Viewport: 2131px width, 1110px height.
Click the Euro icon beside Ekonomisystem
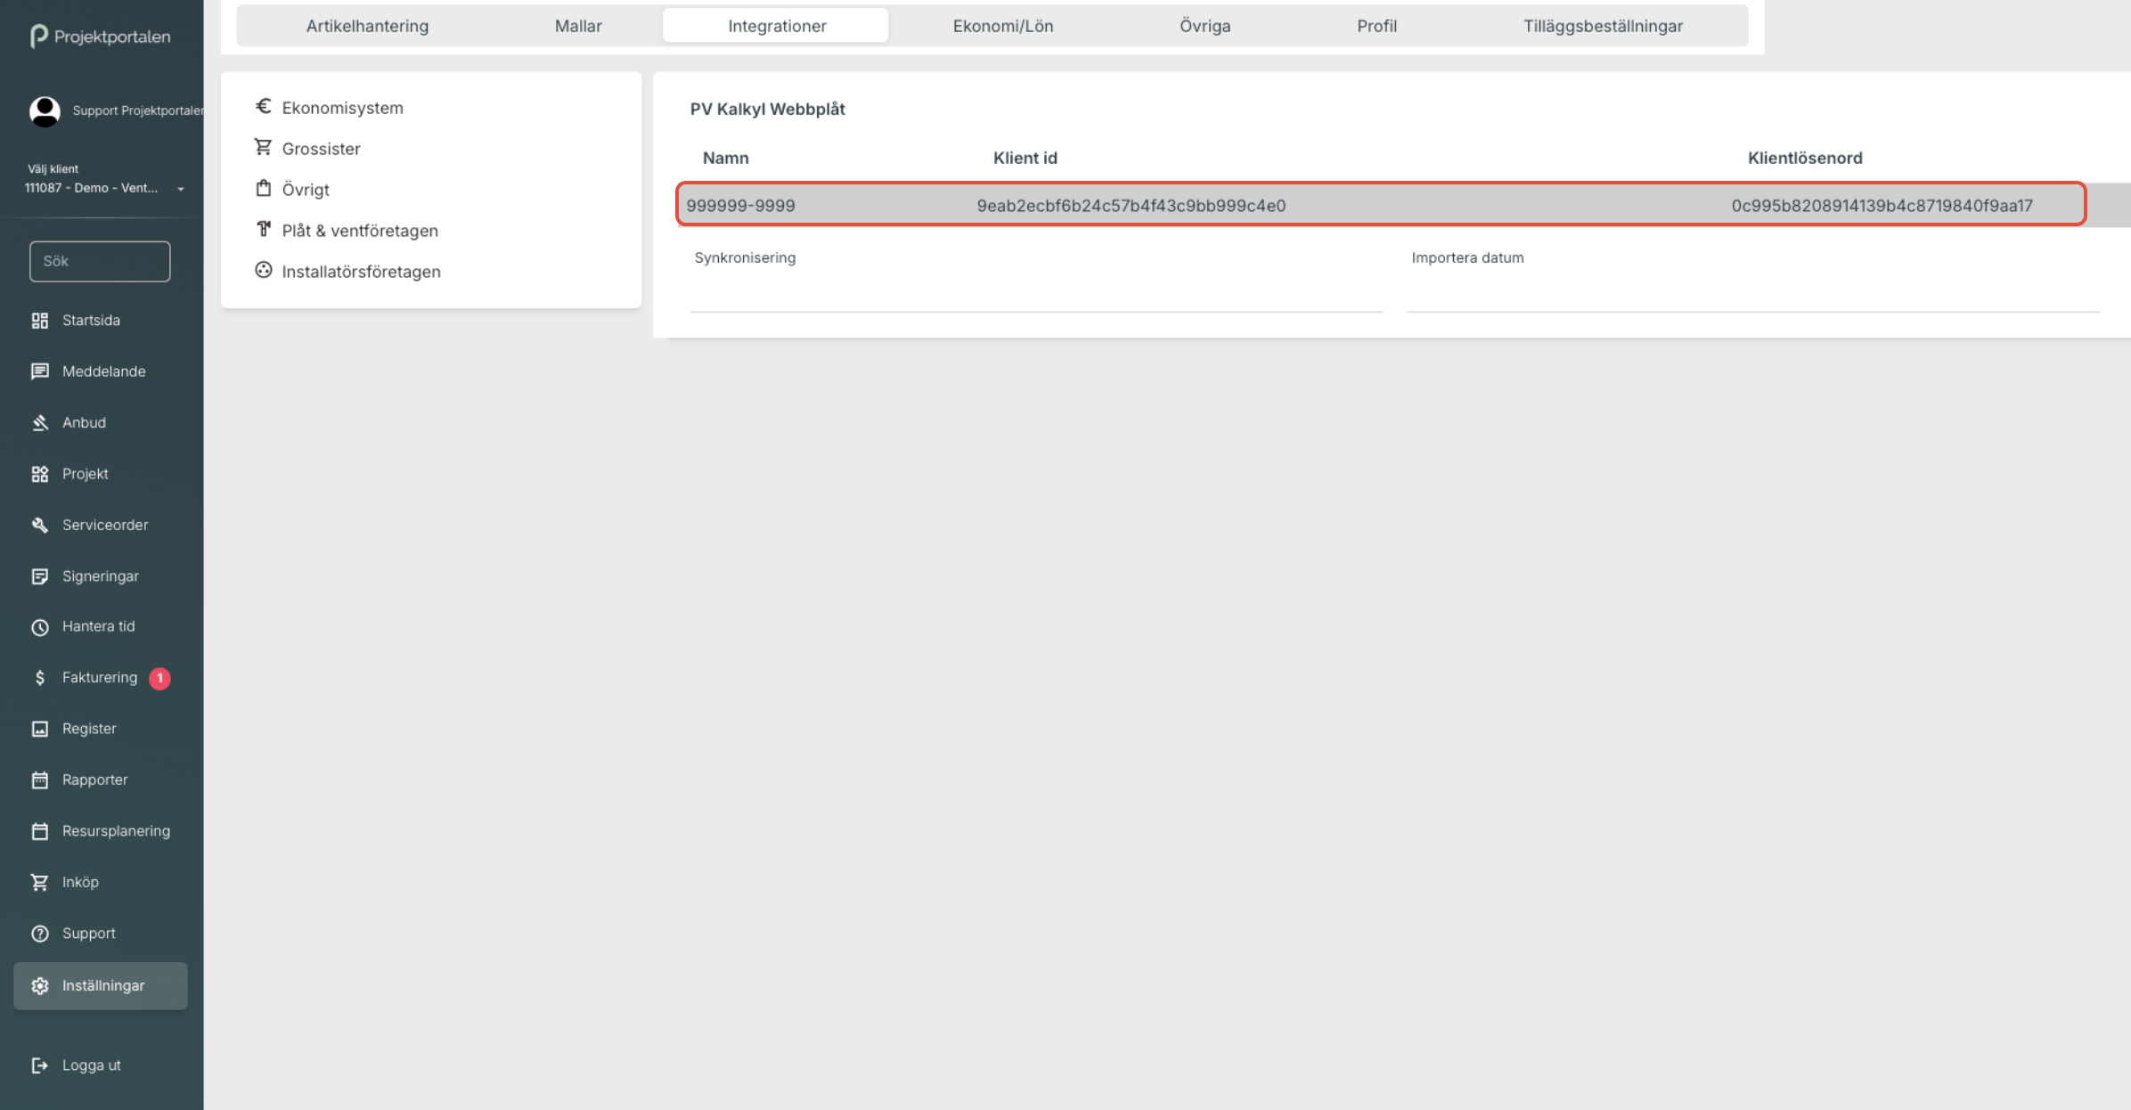pos(263,107)
